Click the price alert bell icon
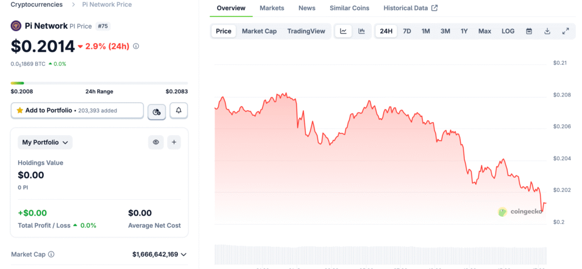Viewport: 582px width, 269px height. tap(178, 111)
